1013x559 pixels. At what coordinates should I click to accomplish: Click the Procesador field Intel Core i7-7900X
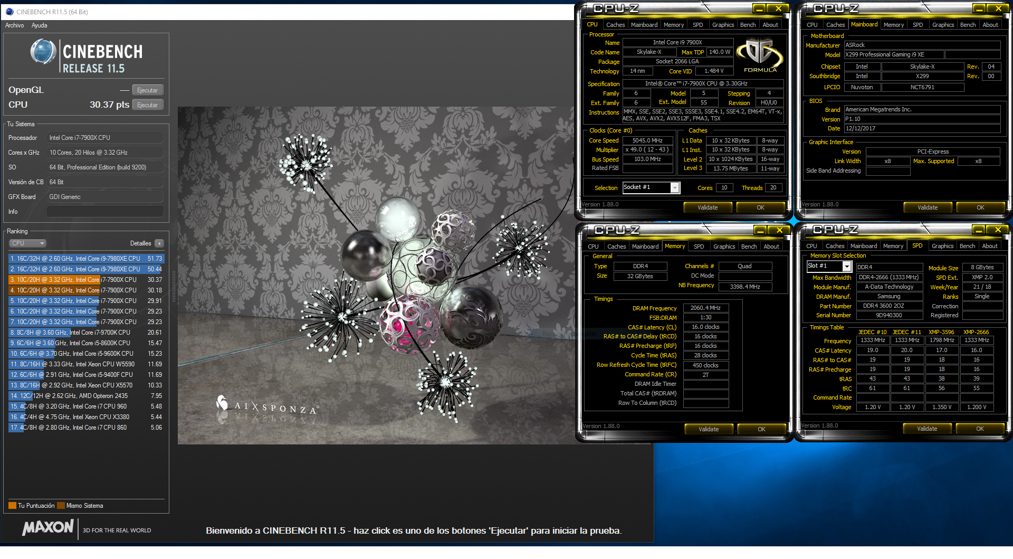click(104, 138)
